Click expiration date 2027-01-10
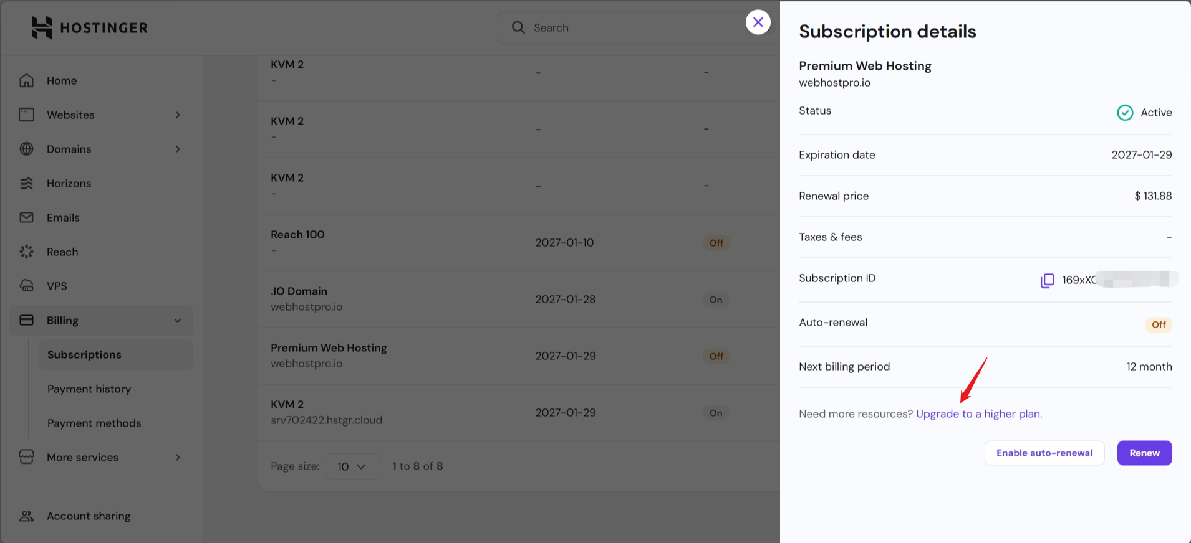The height and width of the screenshot is (543, 1191). pos(564,243)
